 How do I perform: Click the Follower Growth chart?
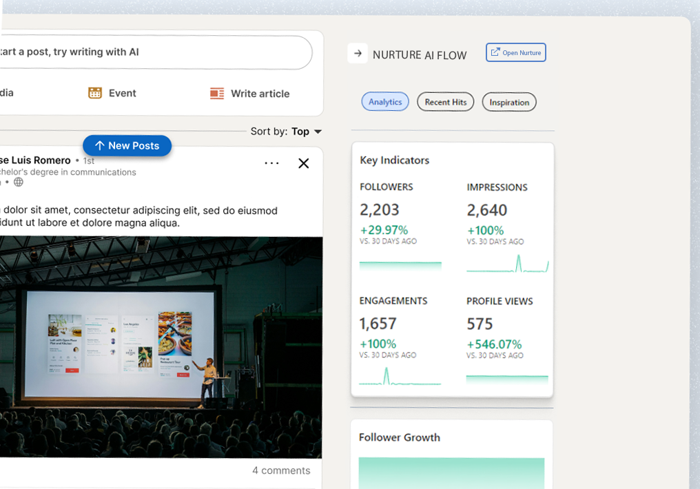click(451, 473)
